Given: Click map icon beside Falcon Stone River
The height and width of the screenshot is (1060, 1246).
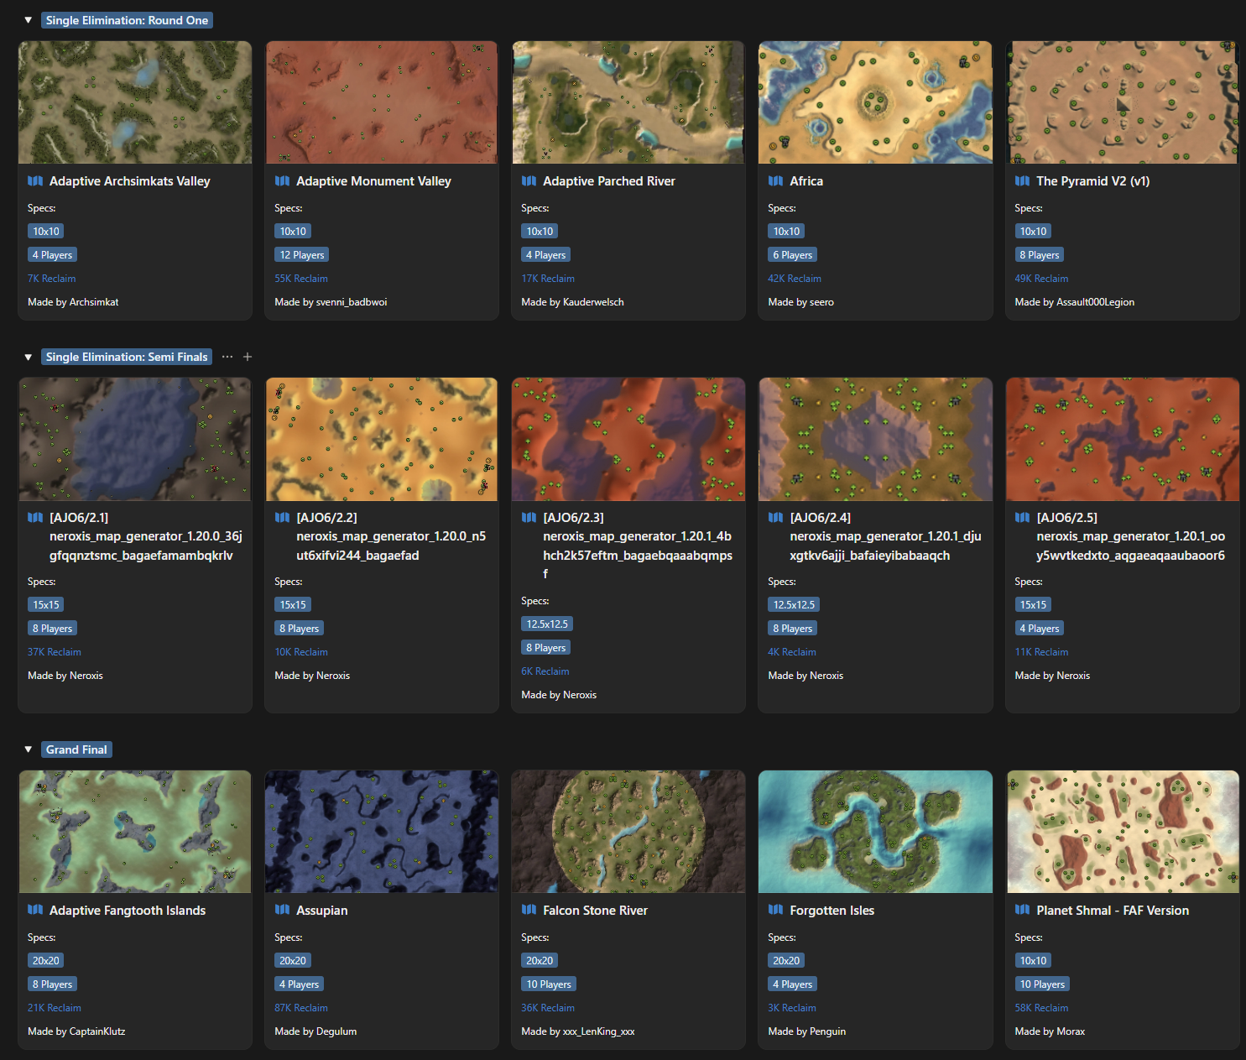Looking at the screenshot, I should click(529, 910).
